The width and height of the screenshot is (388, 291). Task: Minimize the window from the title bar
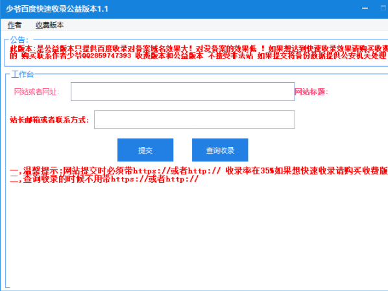click(x=365, y=8)
